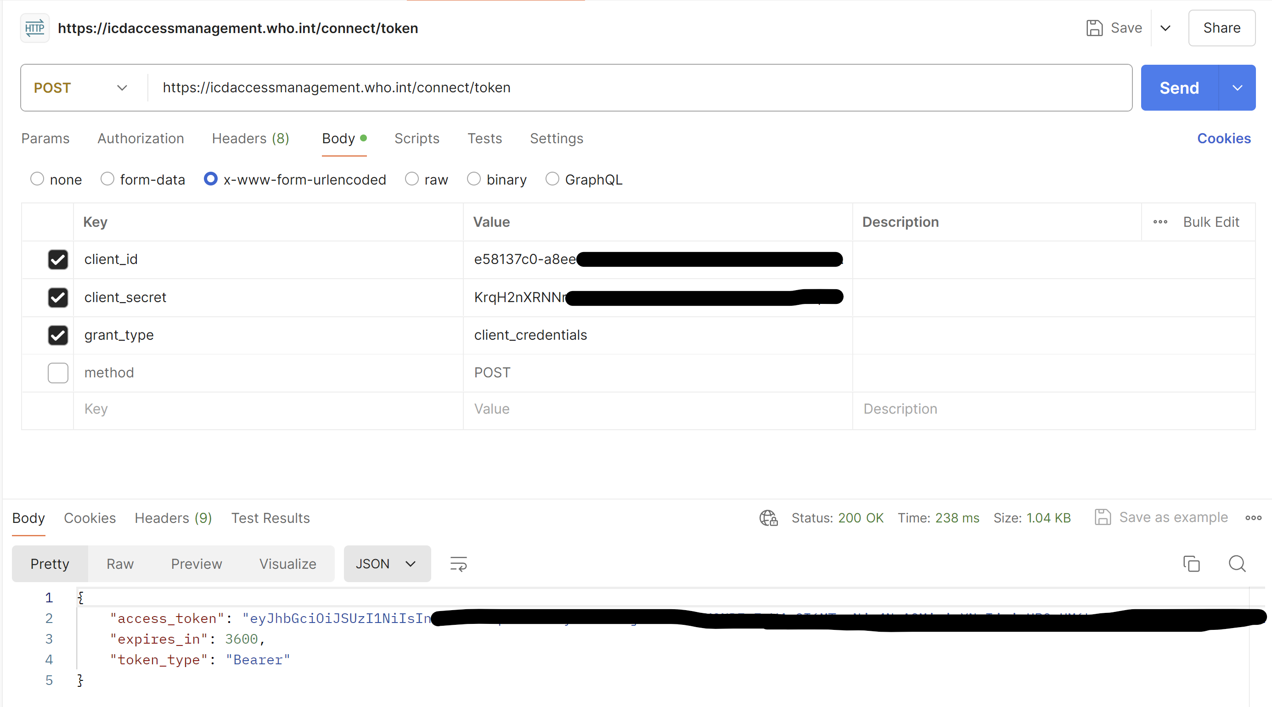
Task: Click the Save floppy disk icon
Action: coord(1094,28)
